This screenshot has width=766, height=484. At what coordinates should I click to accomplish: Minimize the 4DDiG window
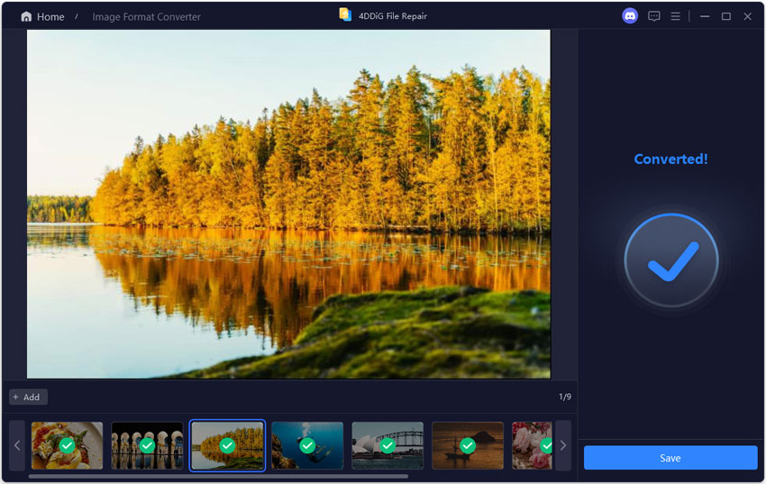point(705,16)
